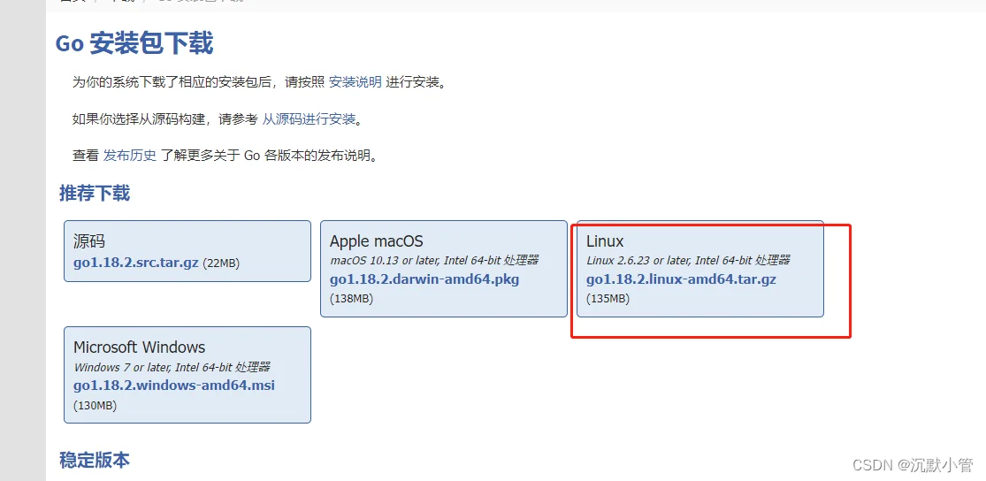Viewport: 986px width, 481px height.
Task: Click the Microsoft Windows card title
Action: (x=140, y=347)
